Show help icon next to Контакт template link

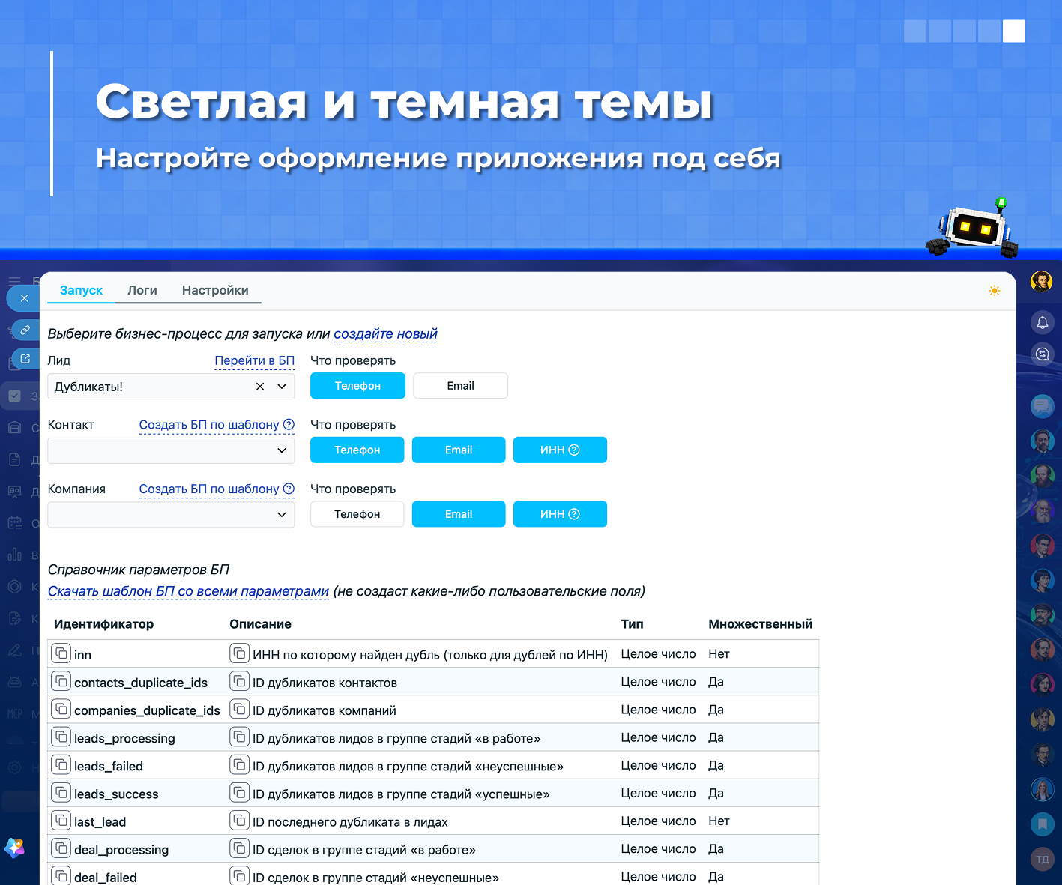pos(289,424)
